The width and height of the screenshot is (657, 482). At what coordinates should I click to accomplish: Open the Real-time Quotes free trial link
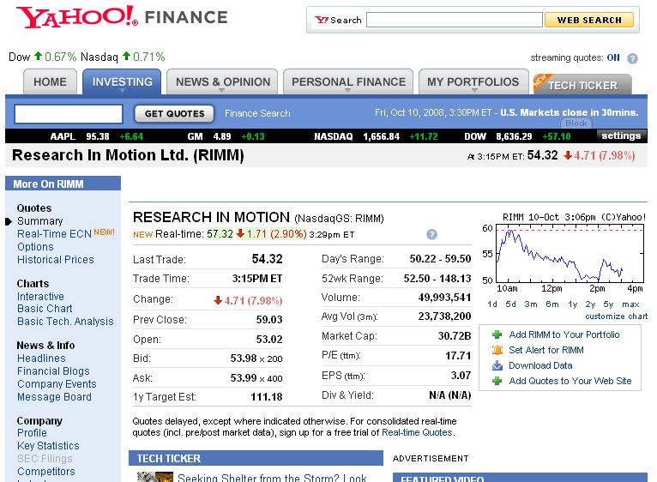(417, 432)
